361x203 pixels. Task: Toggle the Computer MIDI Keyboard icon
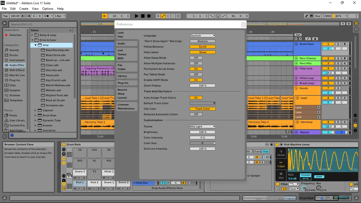(311, 16)
